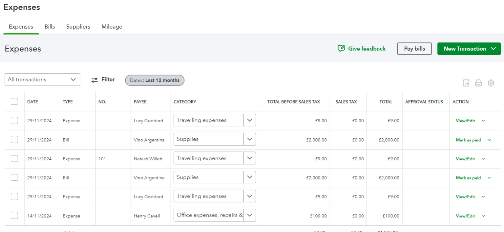The image size is (504, 232).
Task: Click the Give feedback pencil icon
Action: (x=341, y=48)
